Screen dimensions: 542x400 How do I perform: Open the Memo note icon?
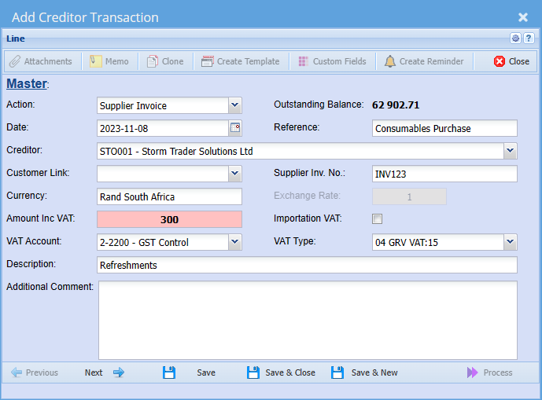95,61
